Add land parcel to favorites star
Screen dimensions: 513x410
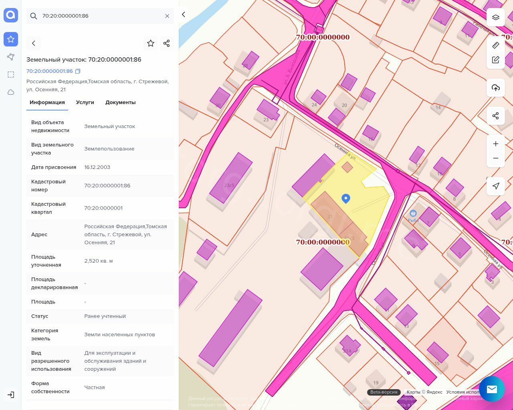pyautogui.click(x=151, y=43)
